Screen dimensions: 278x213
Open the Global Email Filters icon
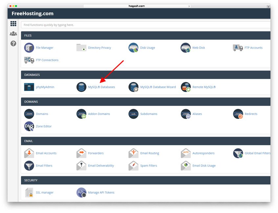(x=238, y=153)
